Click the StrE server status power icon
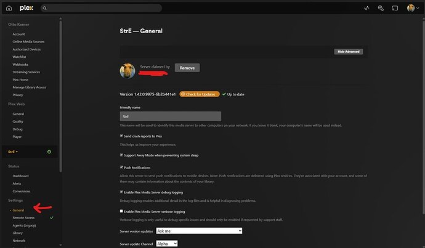Viewport: 425px width, 248px height. tap(49, 151)
